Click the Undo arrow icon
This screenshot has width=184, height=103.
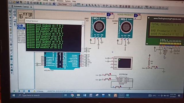[x=103, y=6]
